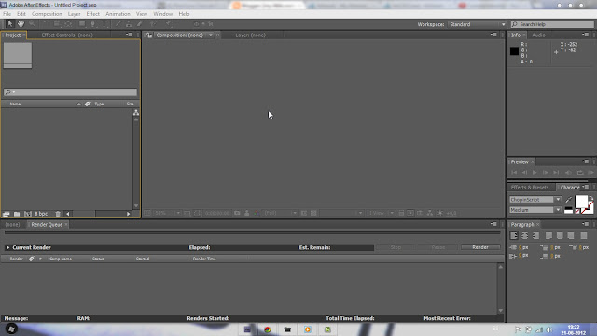Click the no-color red slash swatch
The height and width of the screenshot is (336, 597).
(x=577, y=212)
